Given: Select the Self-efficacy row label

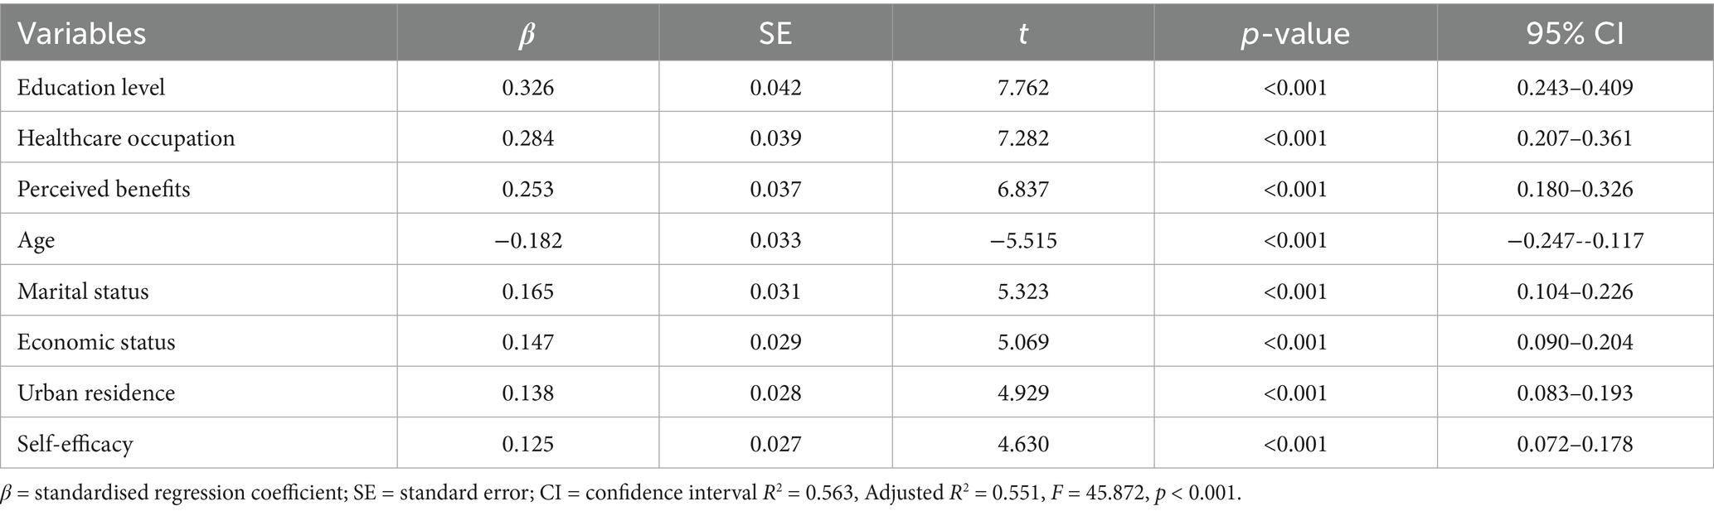Looking at the screenshot, I should click(x=75, y=444).
